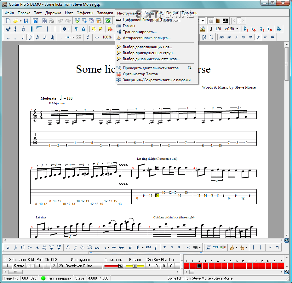Toggle the dotted note option
Screen dimensions: 292x283
(61, 37)
